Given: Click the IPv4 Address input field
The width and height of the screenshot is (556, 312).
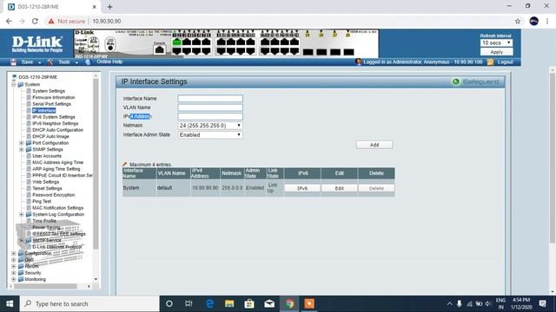Looking at the screenshot, I should tap(210, 116).
